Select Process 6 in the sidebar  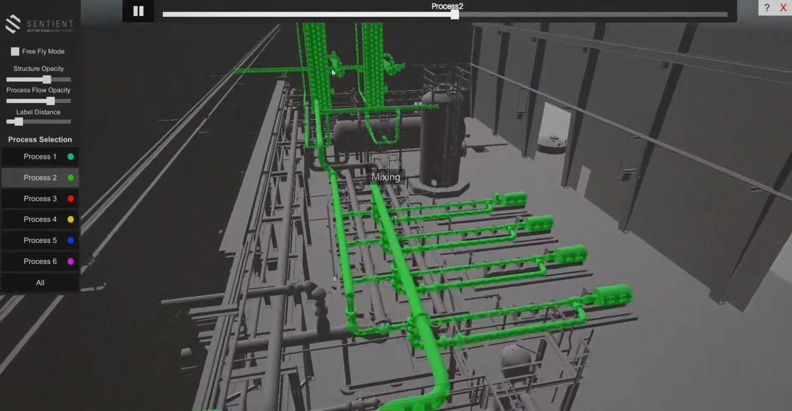pos(40,261)
